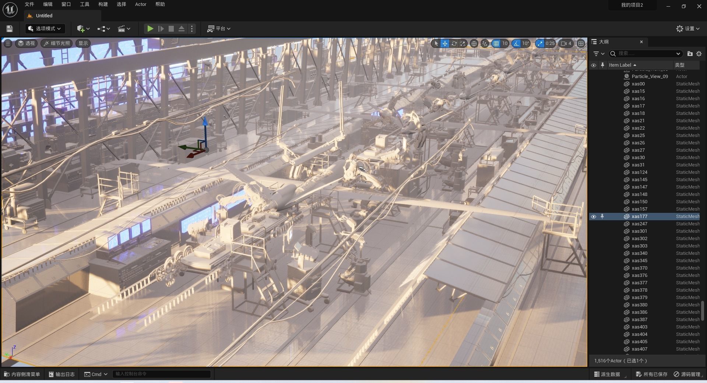707x383 pixels.
Task: Sort outliner by Item Label column
Action: click(x=639, y=65)
